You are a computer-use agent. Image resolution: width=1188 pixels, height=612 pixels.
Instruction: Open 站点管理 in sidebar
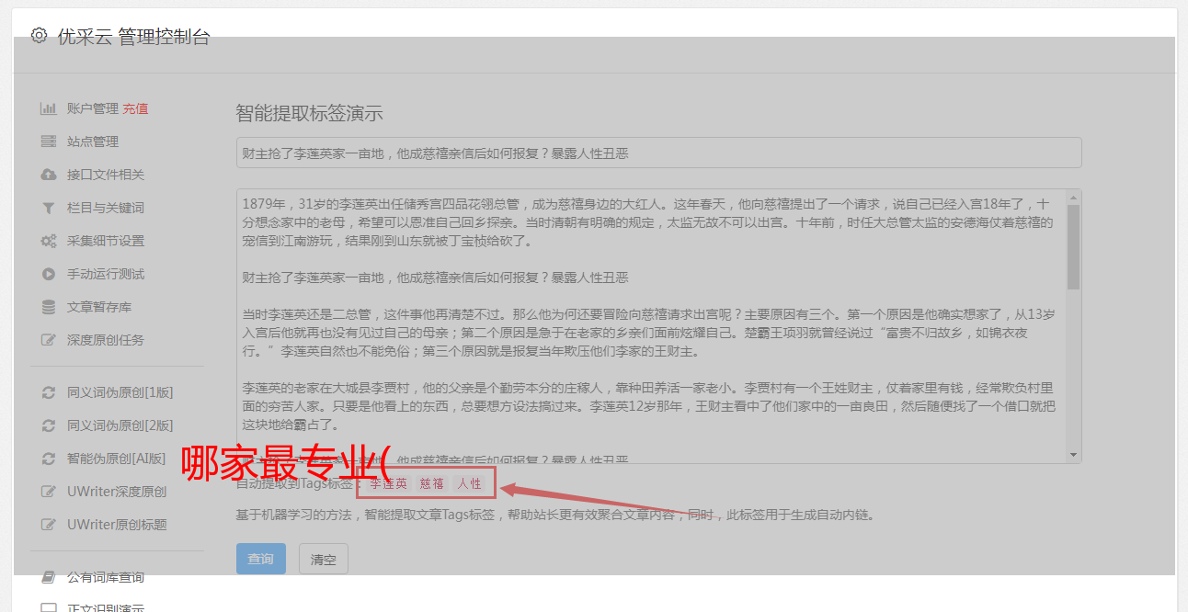click(93, 142)
